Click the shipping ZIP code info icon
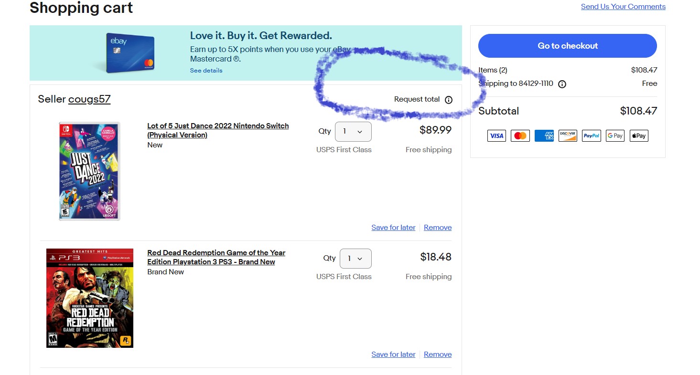This screenshot has width=700, height=375. pos(562,84)
